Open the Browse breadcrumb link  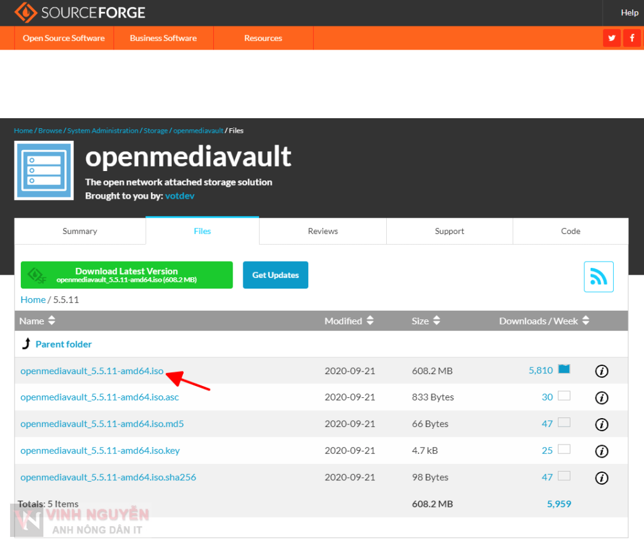[x=50, y=131]
